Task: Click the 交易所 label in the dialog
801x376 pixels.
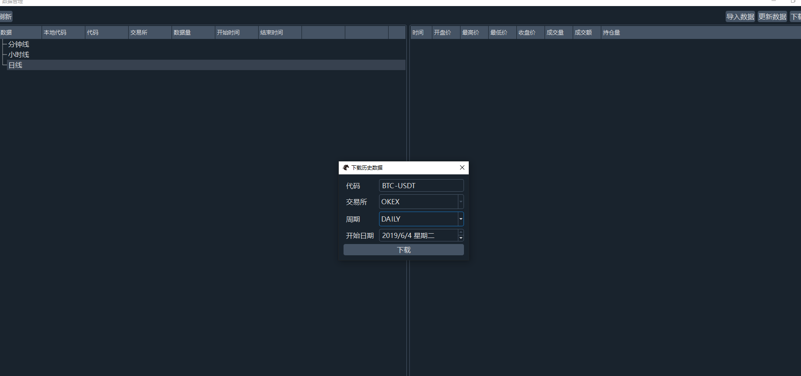Action: [356, 202]
